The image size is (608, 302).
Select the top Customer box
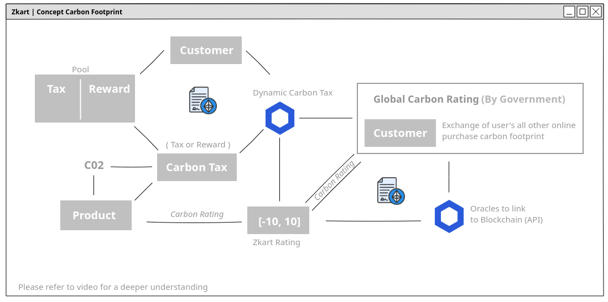tap(206, 50)
